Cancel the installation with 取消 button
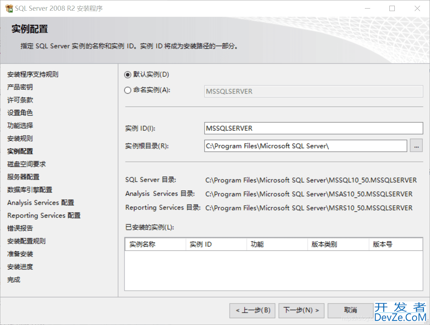The width and height of the screenshot is (430, 325). coord(350,310)
